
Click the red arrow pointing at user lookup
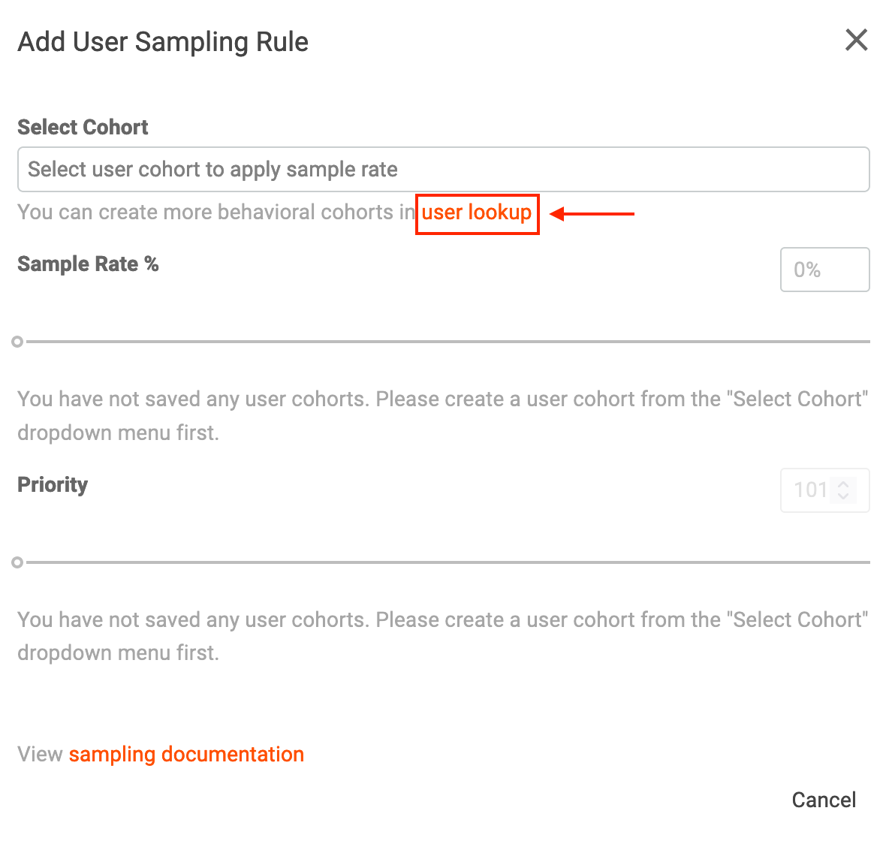tap(593, 214)
